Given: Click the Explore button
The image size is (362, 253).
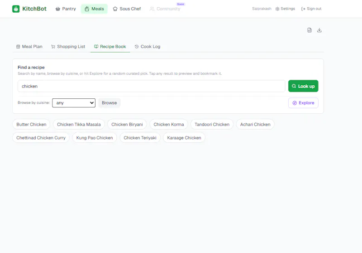Looking at the screenshot, I should pos(303,103).
